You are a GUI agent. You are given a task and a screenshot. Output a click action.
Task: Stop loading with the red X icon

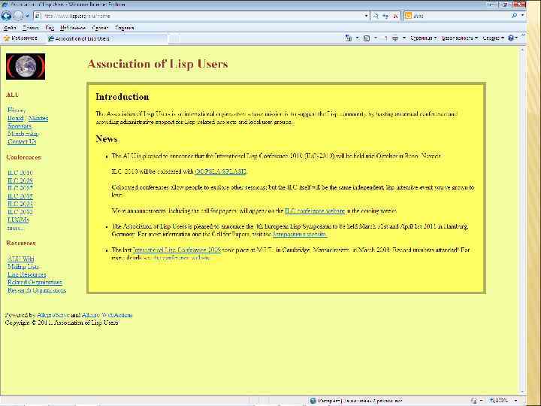395,16
